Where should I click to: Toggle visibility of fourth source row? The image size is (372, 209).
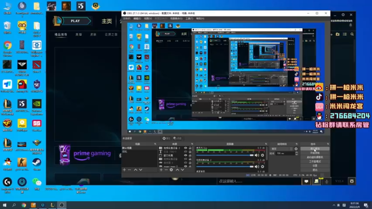pyautogui.click(x=186, y=159)
